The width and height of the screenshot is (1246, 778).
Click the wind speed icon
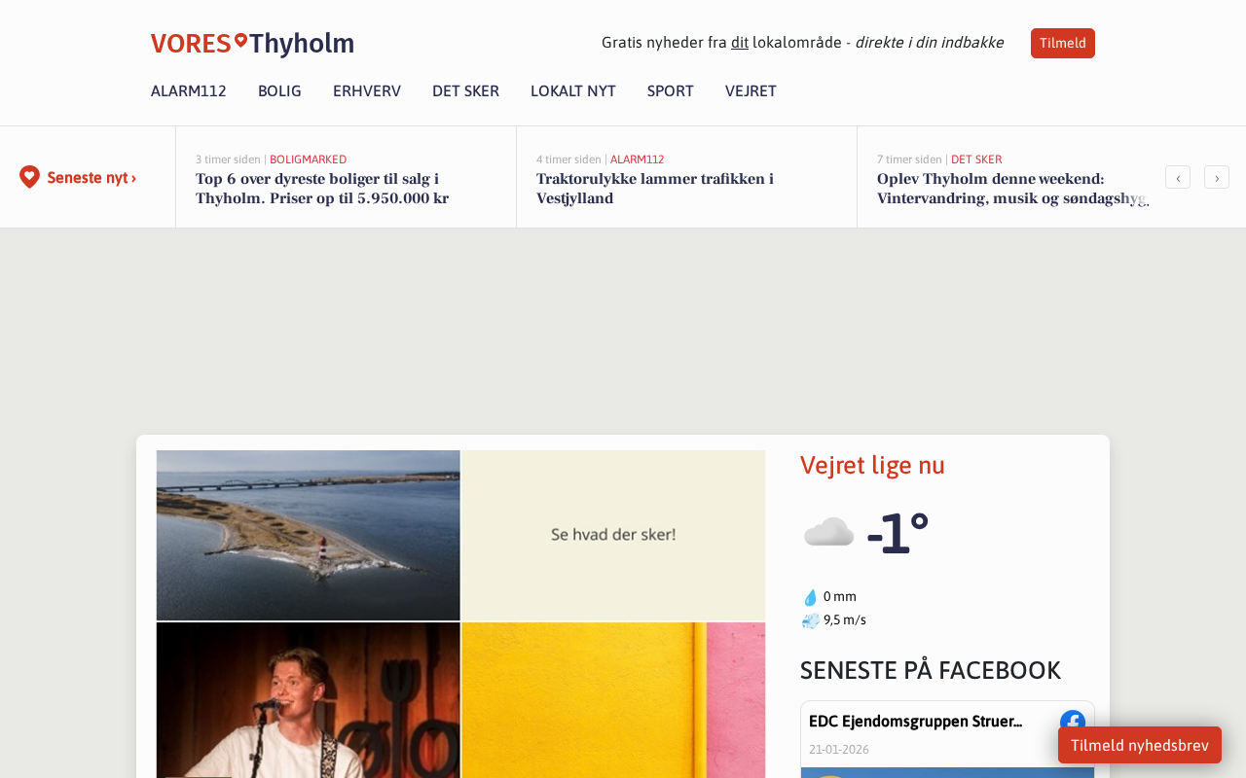point(810,620)
